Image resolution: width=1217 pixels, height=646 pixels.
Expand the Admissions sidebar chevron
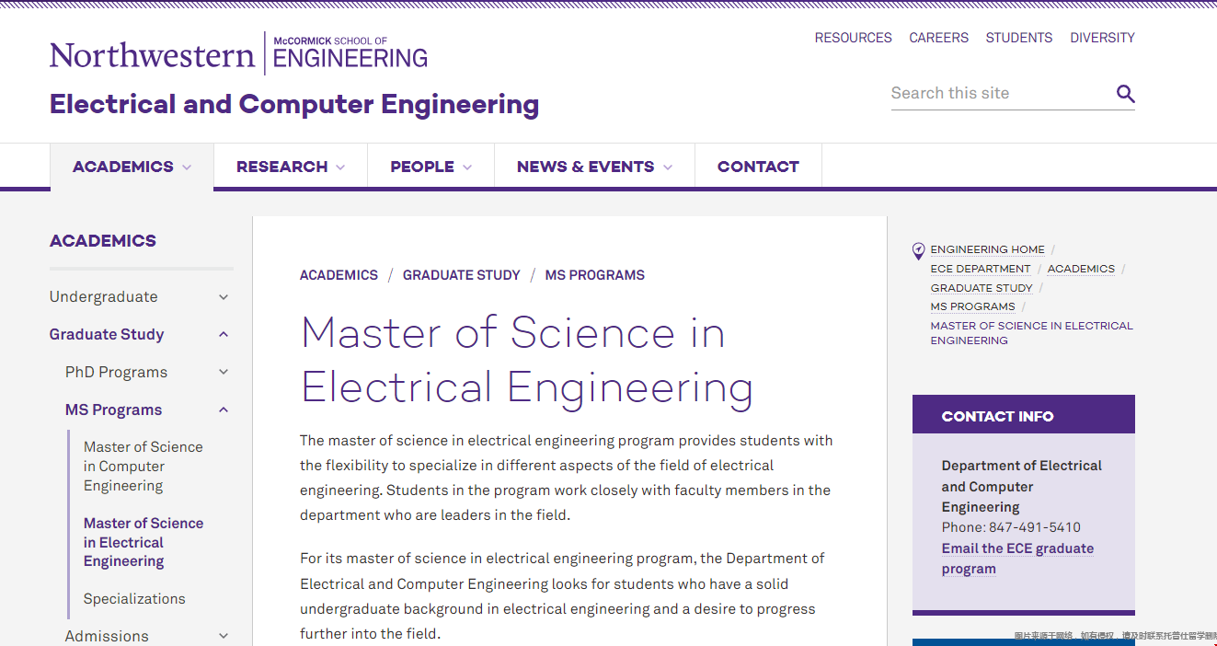click(x=224, y=636)
